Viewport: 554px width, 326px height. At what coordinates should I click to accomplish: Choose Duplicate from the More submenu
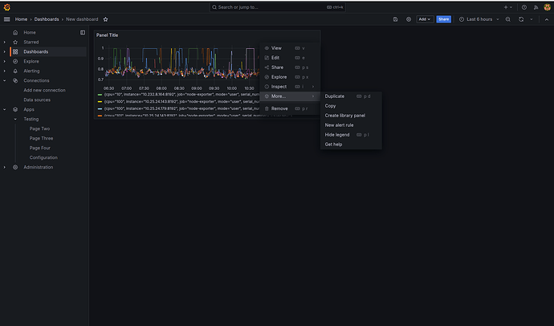(x=351, y=96)
